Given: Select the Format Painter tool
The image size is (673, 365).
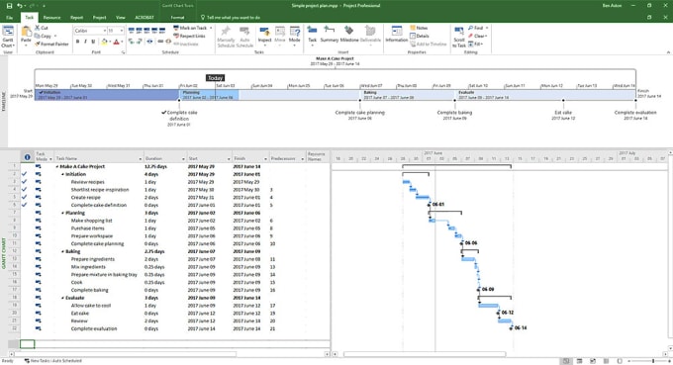Looking at the screenshot, I should (x=51, y=44).
